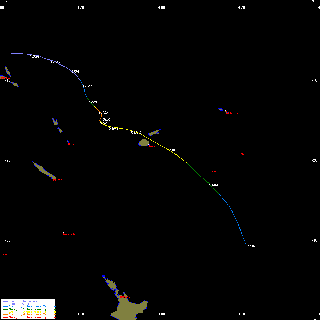Select the Norfolk Is. label
Screen dimensions: 320x320
tap(70, 235)
